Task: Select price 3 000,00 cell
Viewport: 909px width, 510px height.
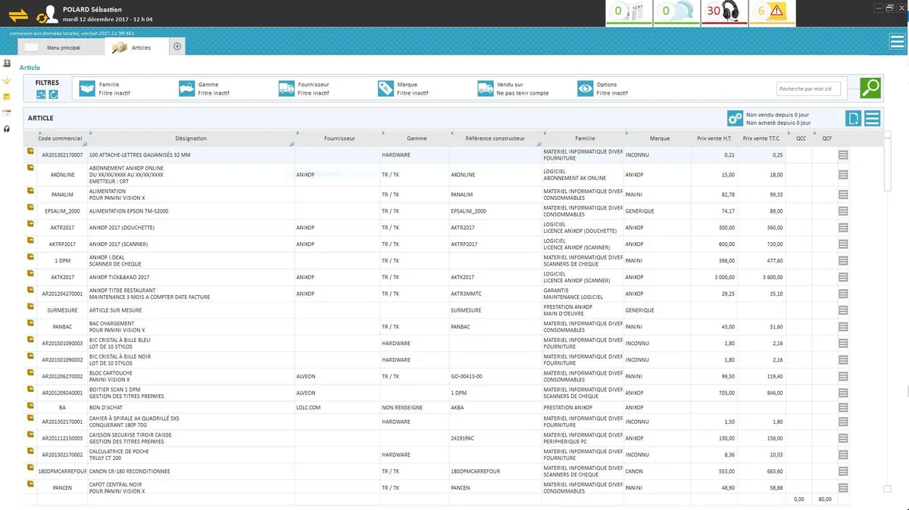Action: [714, 278]
